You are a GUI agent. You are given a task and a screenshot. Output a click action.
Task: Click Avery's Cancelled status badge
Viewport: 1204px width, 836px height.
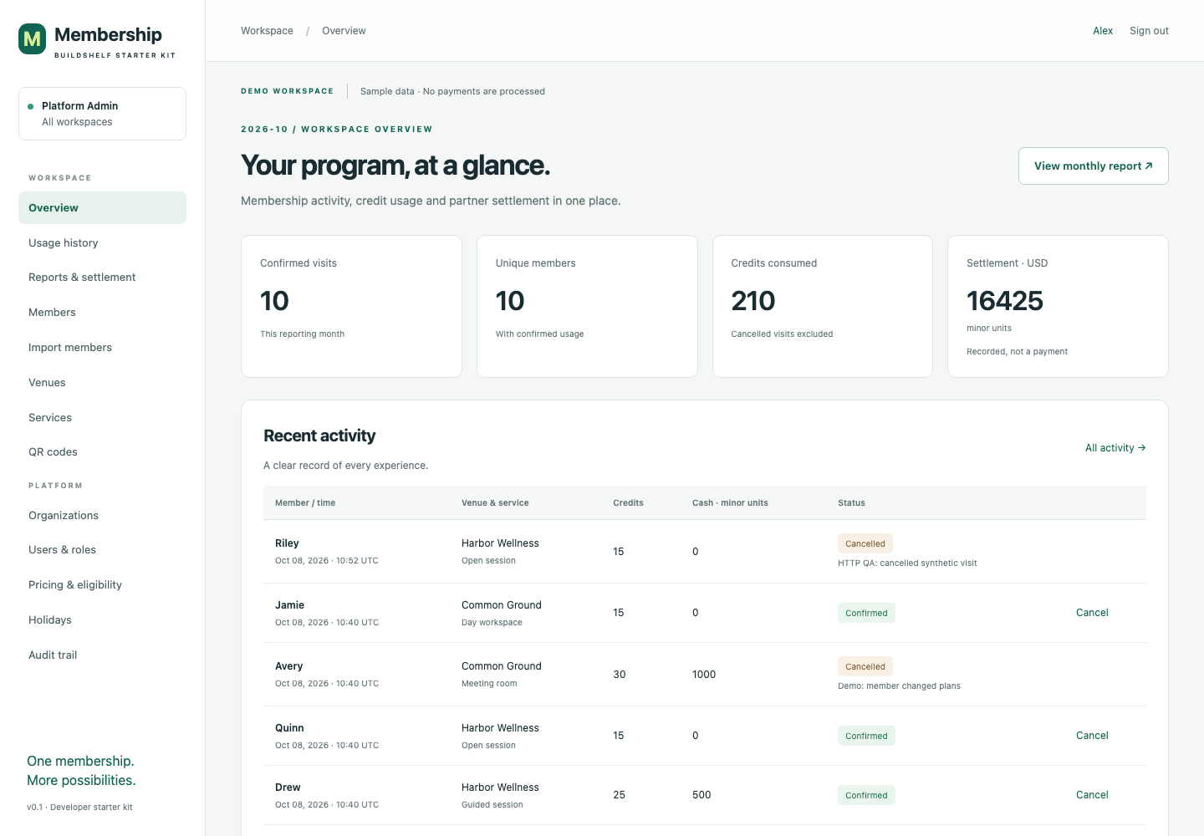(x=865, y=666)
